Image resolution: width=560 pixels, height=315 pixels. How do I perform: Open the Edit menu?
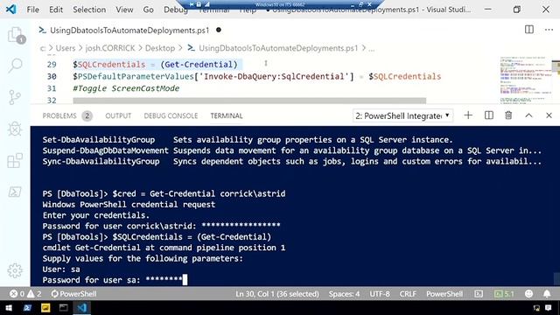(56, 10)
